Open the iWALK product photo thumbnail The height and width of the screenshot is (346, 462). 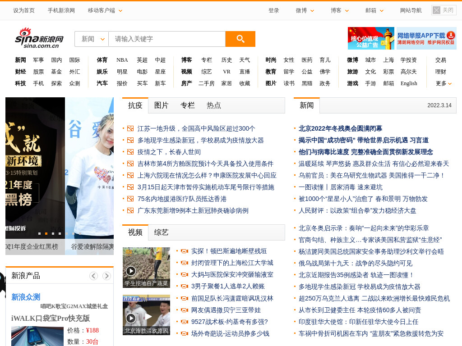tap(37, 336)
